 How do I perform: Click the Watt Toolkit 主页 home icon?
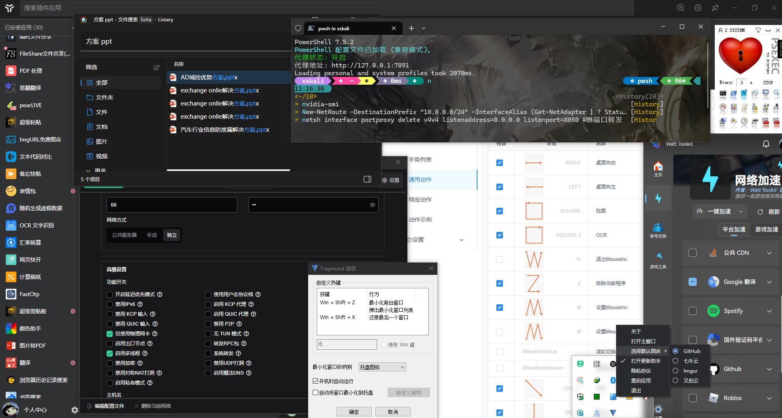[x=658, y=168]
